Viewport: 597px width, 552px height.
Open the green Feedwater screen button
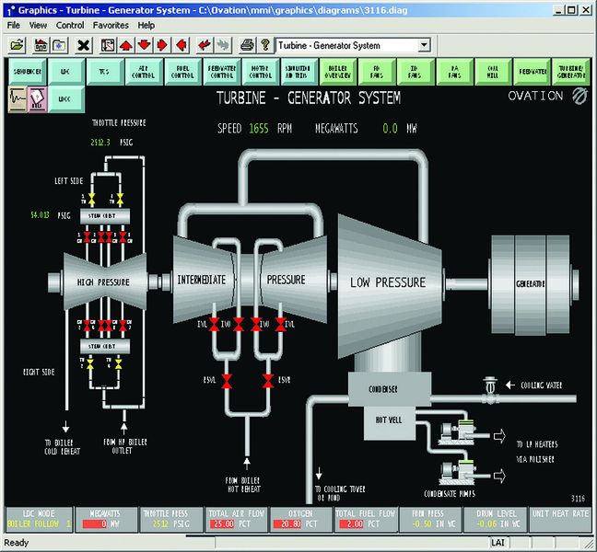point(532,72)
